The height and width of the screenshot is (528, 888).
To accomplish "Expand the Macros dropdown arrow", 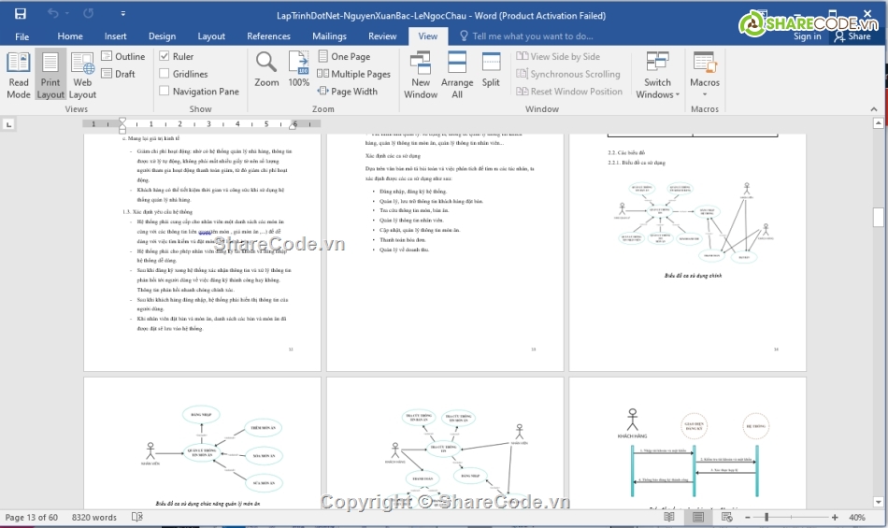I will coord(705,94).
